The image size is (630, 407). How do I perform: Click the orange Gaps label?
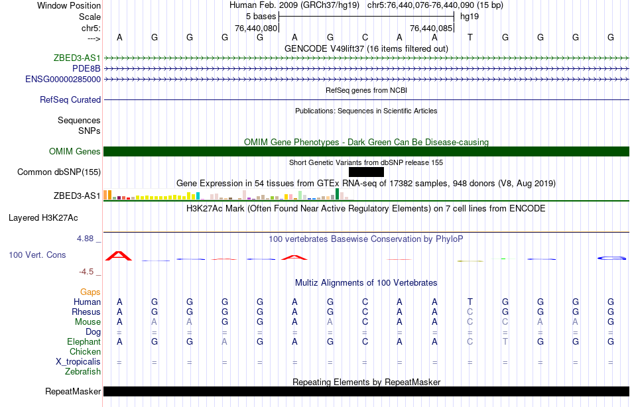pos(90,292)
